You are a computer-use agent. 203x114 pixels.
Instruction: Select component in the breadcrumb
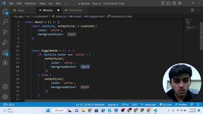(41, 16)
